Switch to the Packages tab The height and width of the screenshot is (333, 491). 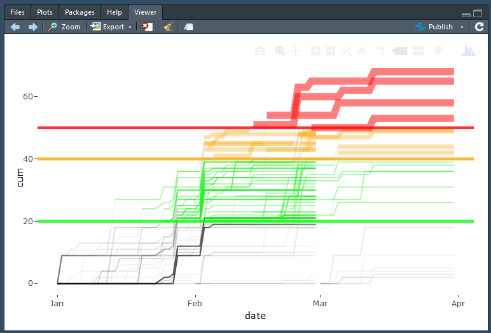click(x=80, y=12)
